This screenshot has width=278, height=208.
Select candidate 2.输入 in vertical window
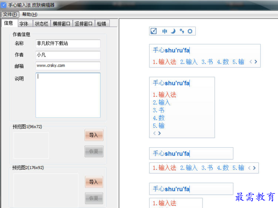point(162,102)
